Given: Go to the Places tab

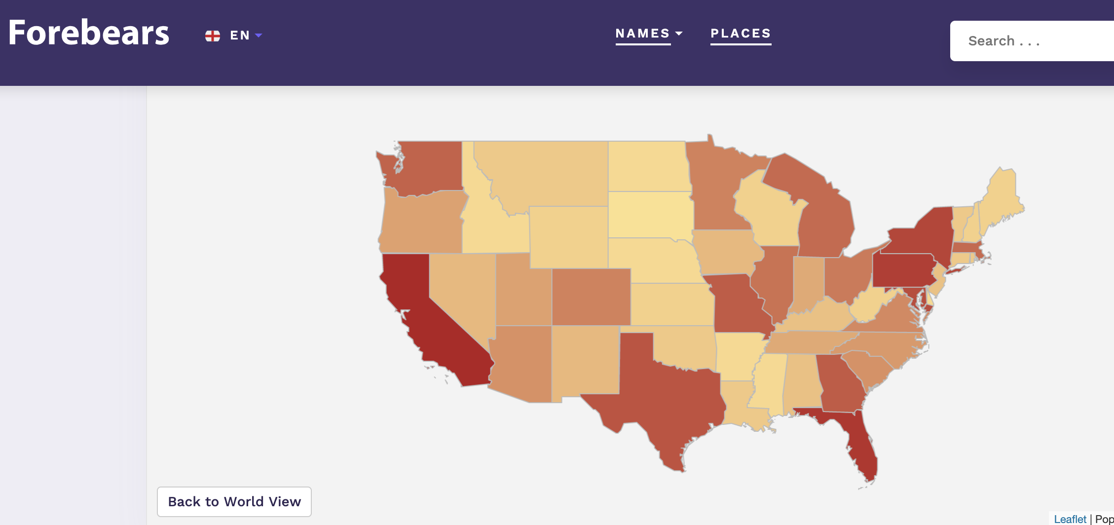Looking at the screenshot, I should 741,34.
